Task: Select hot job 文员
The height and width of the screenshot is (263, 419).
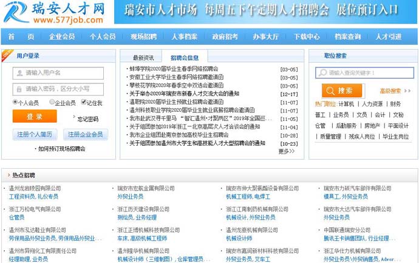Action: pos(362,115)
